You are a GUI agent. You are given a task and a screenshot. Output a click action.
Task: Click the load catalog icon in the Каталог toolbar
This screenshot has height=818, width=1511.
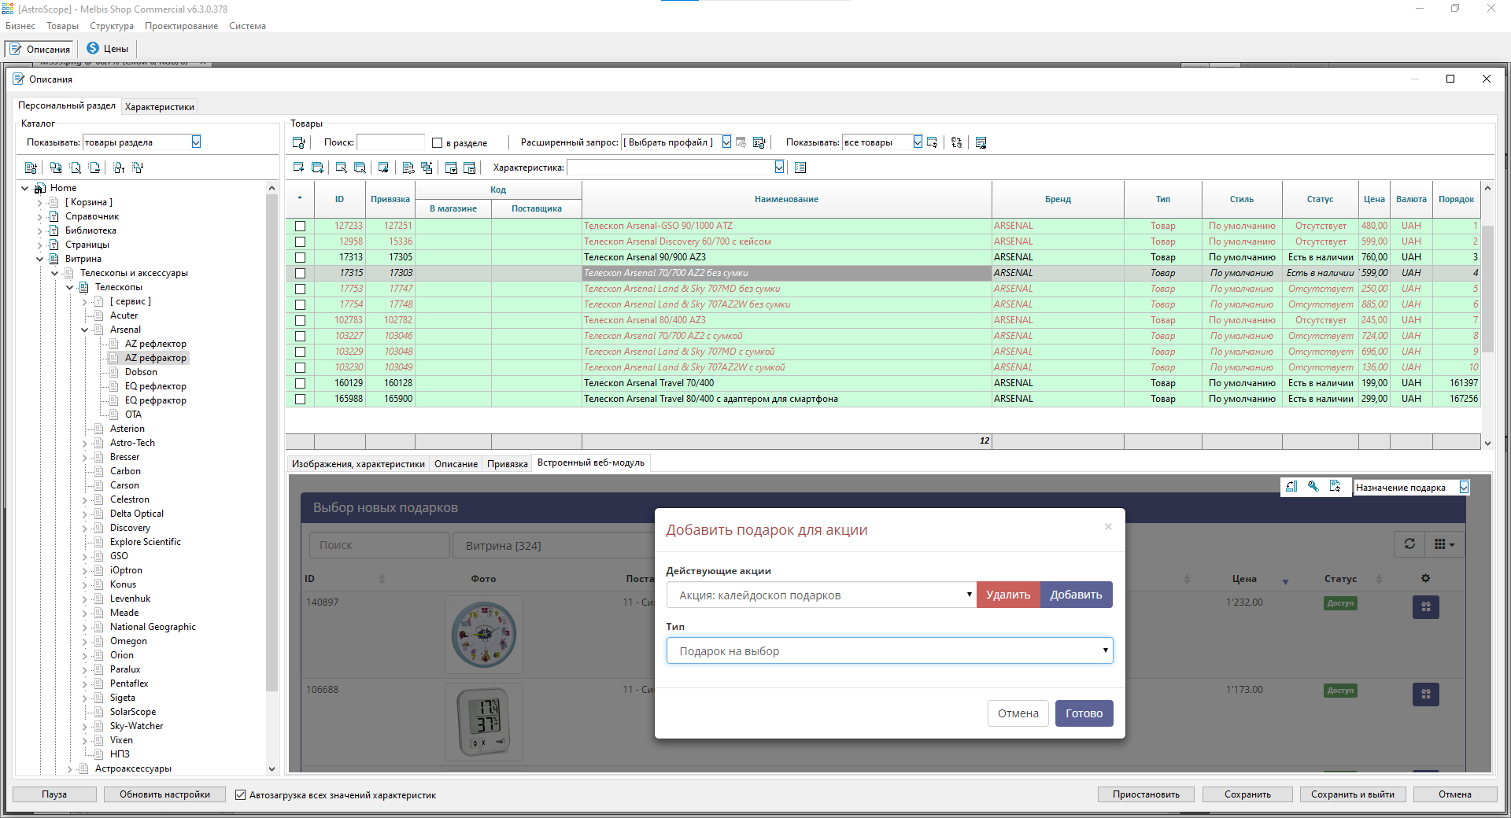point(31,168)
